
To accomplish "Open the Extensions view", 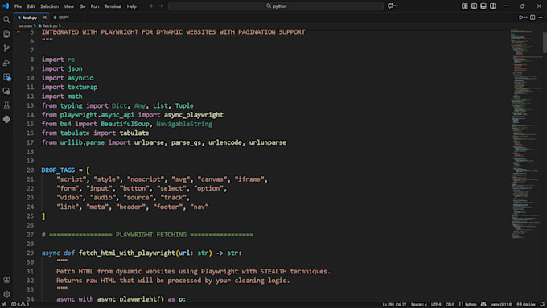I will tap(6, 76).
